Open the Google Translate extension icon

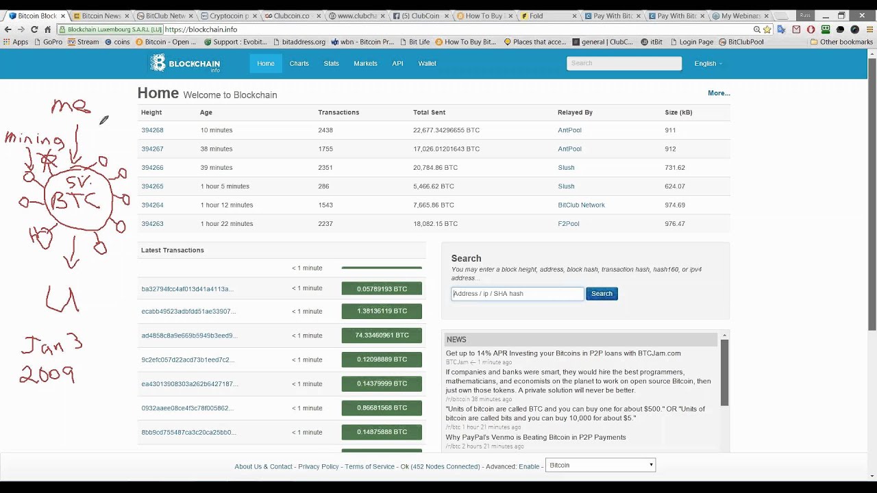[782, 29]
